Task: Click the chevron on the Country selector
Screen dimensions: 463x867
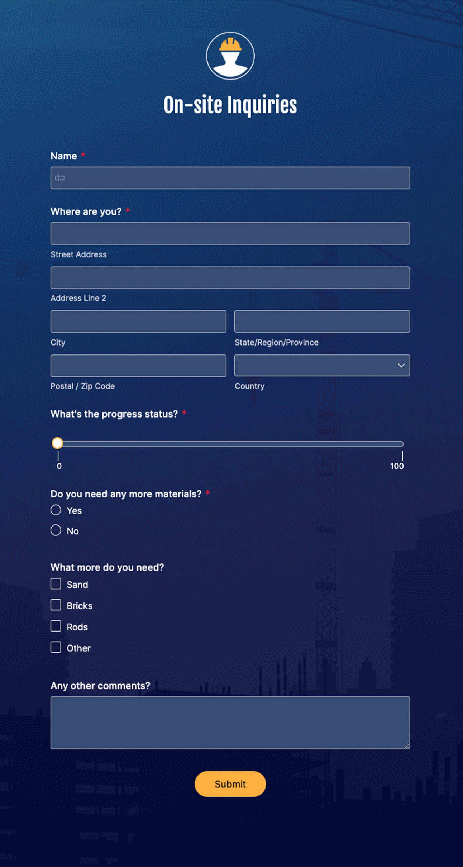Action: [401, 366]
